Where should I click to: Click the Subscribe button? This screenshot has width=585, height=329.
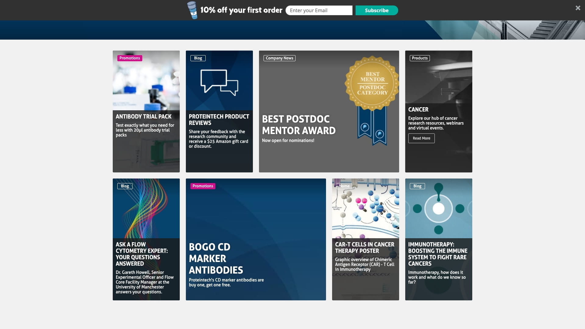coord(377,10)
